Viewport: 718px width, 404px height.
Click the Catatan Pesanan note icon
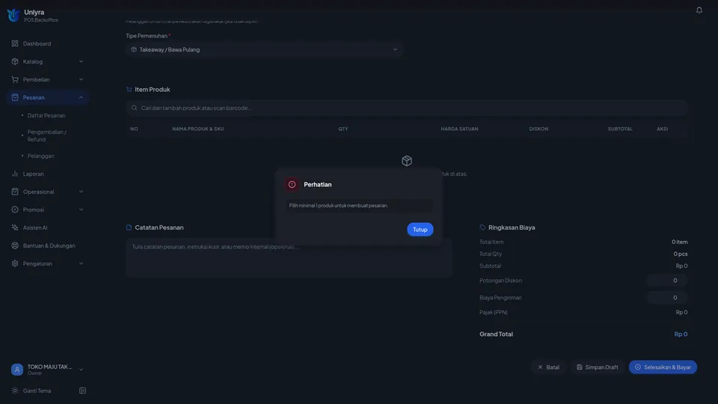129,227
